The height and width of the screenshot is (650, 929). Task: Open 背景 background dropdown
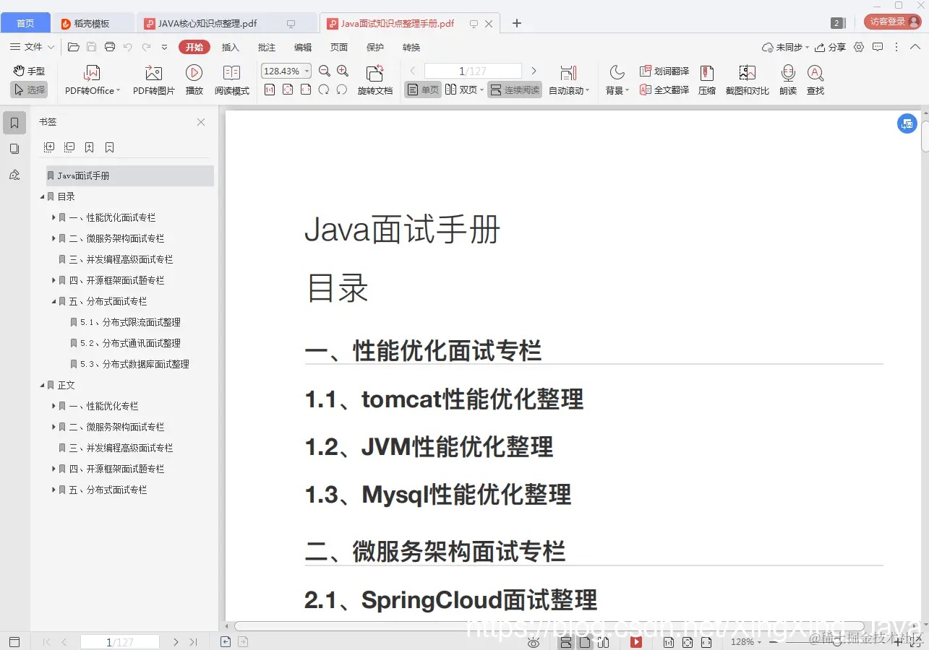[x=617, y=79]
